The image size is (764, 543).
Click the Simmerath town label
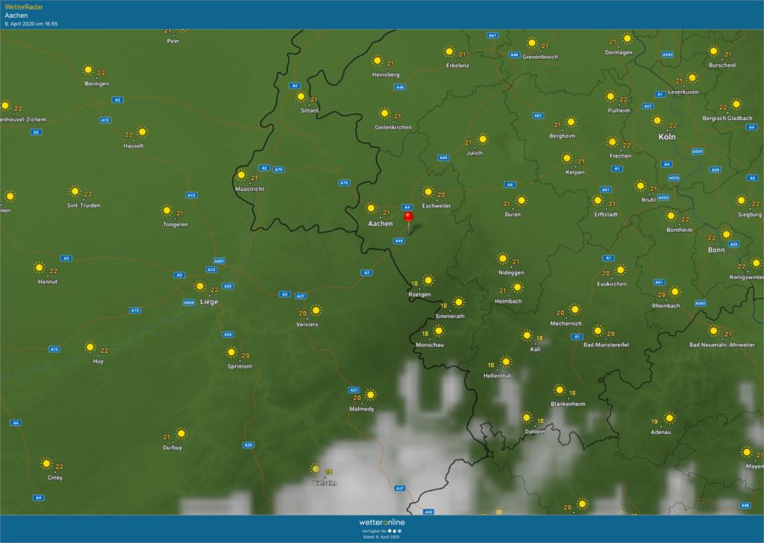tap(450, 316)
